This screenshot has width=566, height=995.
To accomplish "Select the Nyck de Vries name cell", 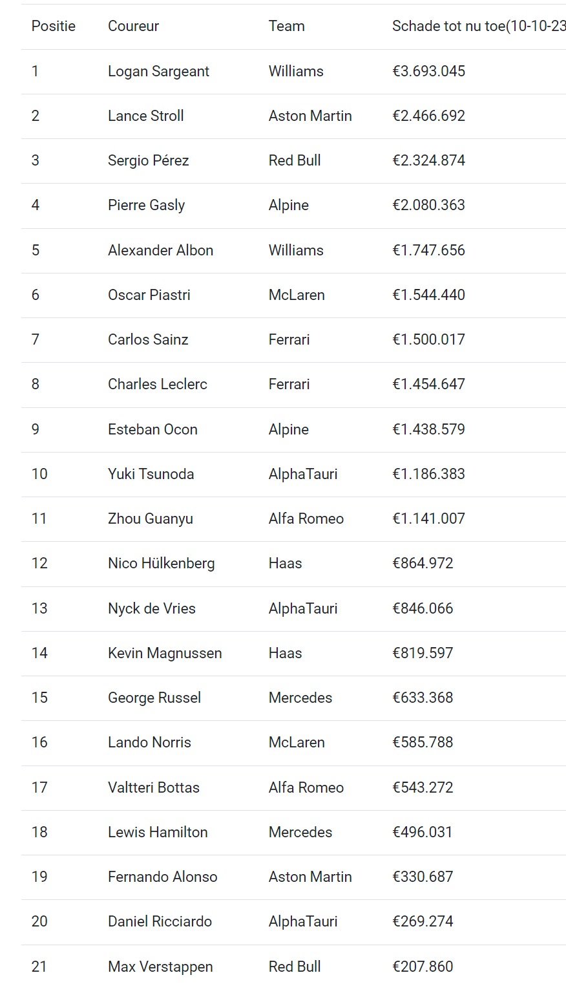I will (x=152, y=608).
